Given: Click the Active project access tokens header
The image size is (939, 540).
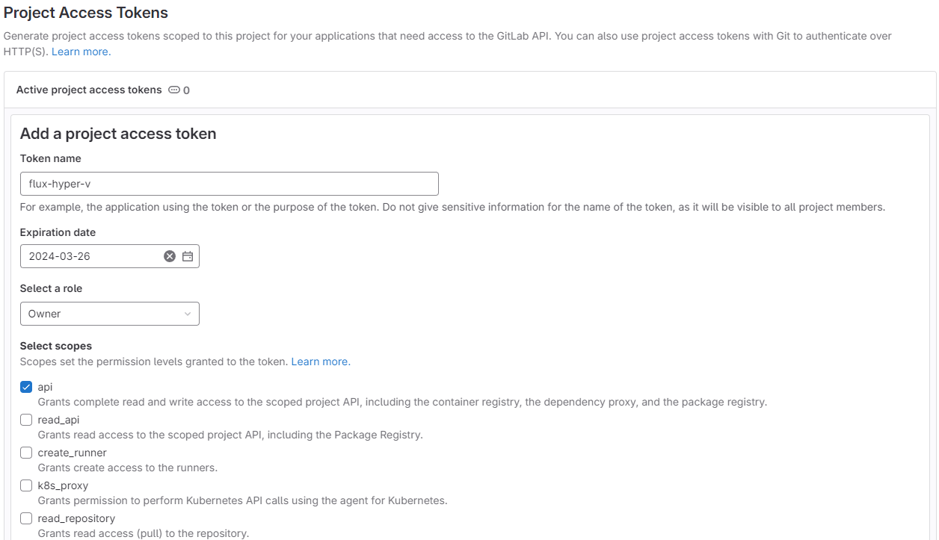Looking at the screenshot, I should point(89,90).
